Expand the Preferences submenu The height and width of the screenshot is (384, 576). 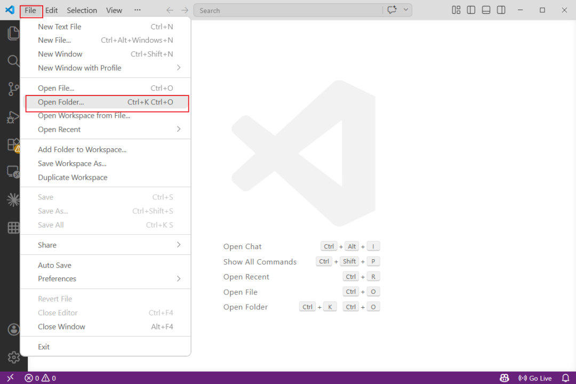click(106, 279)
